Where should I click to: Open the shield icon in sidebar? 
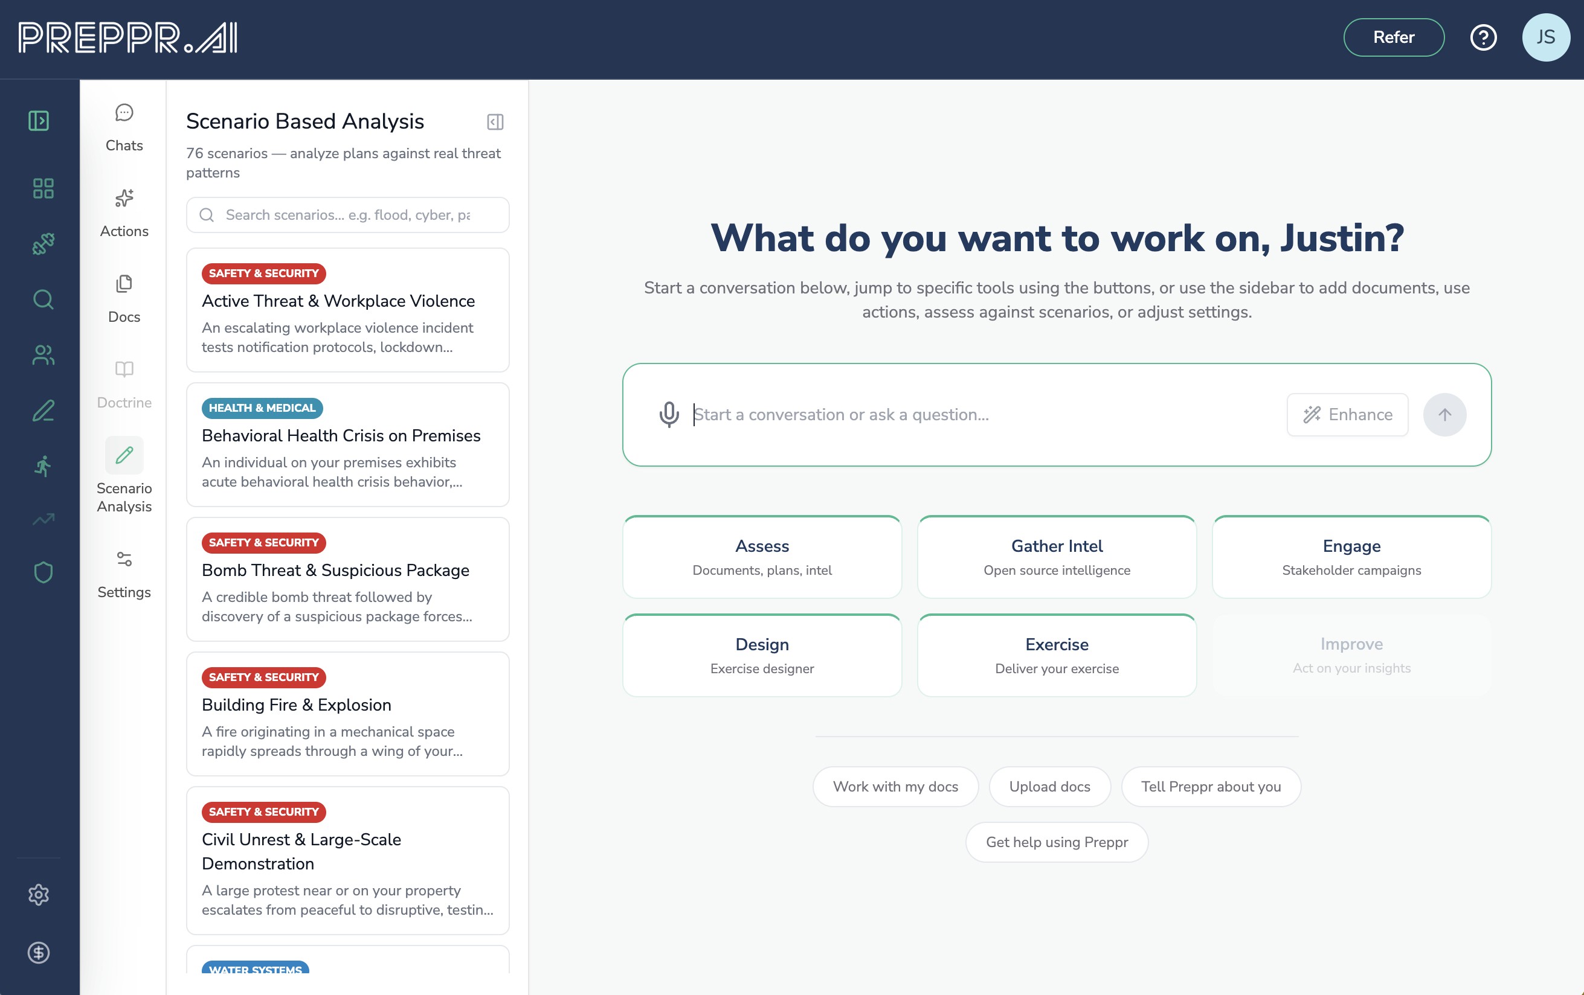[43, 572]
